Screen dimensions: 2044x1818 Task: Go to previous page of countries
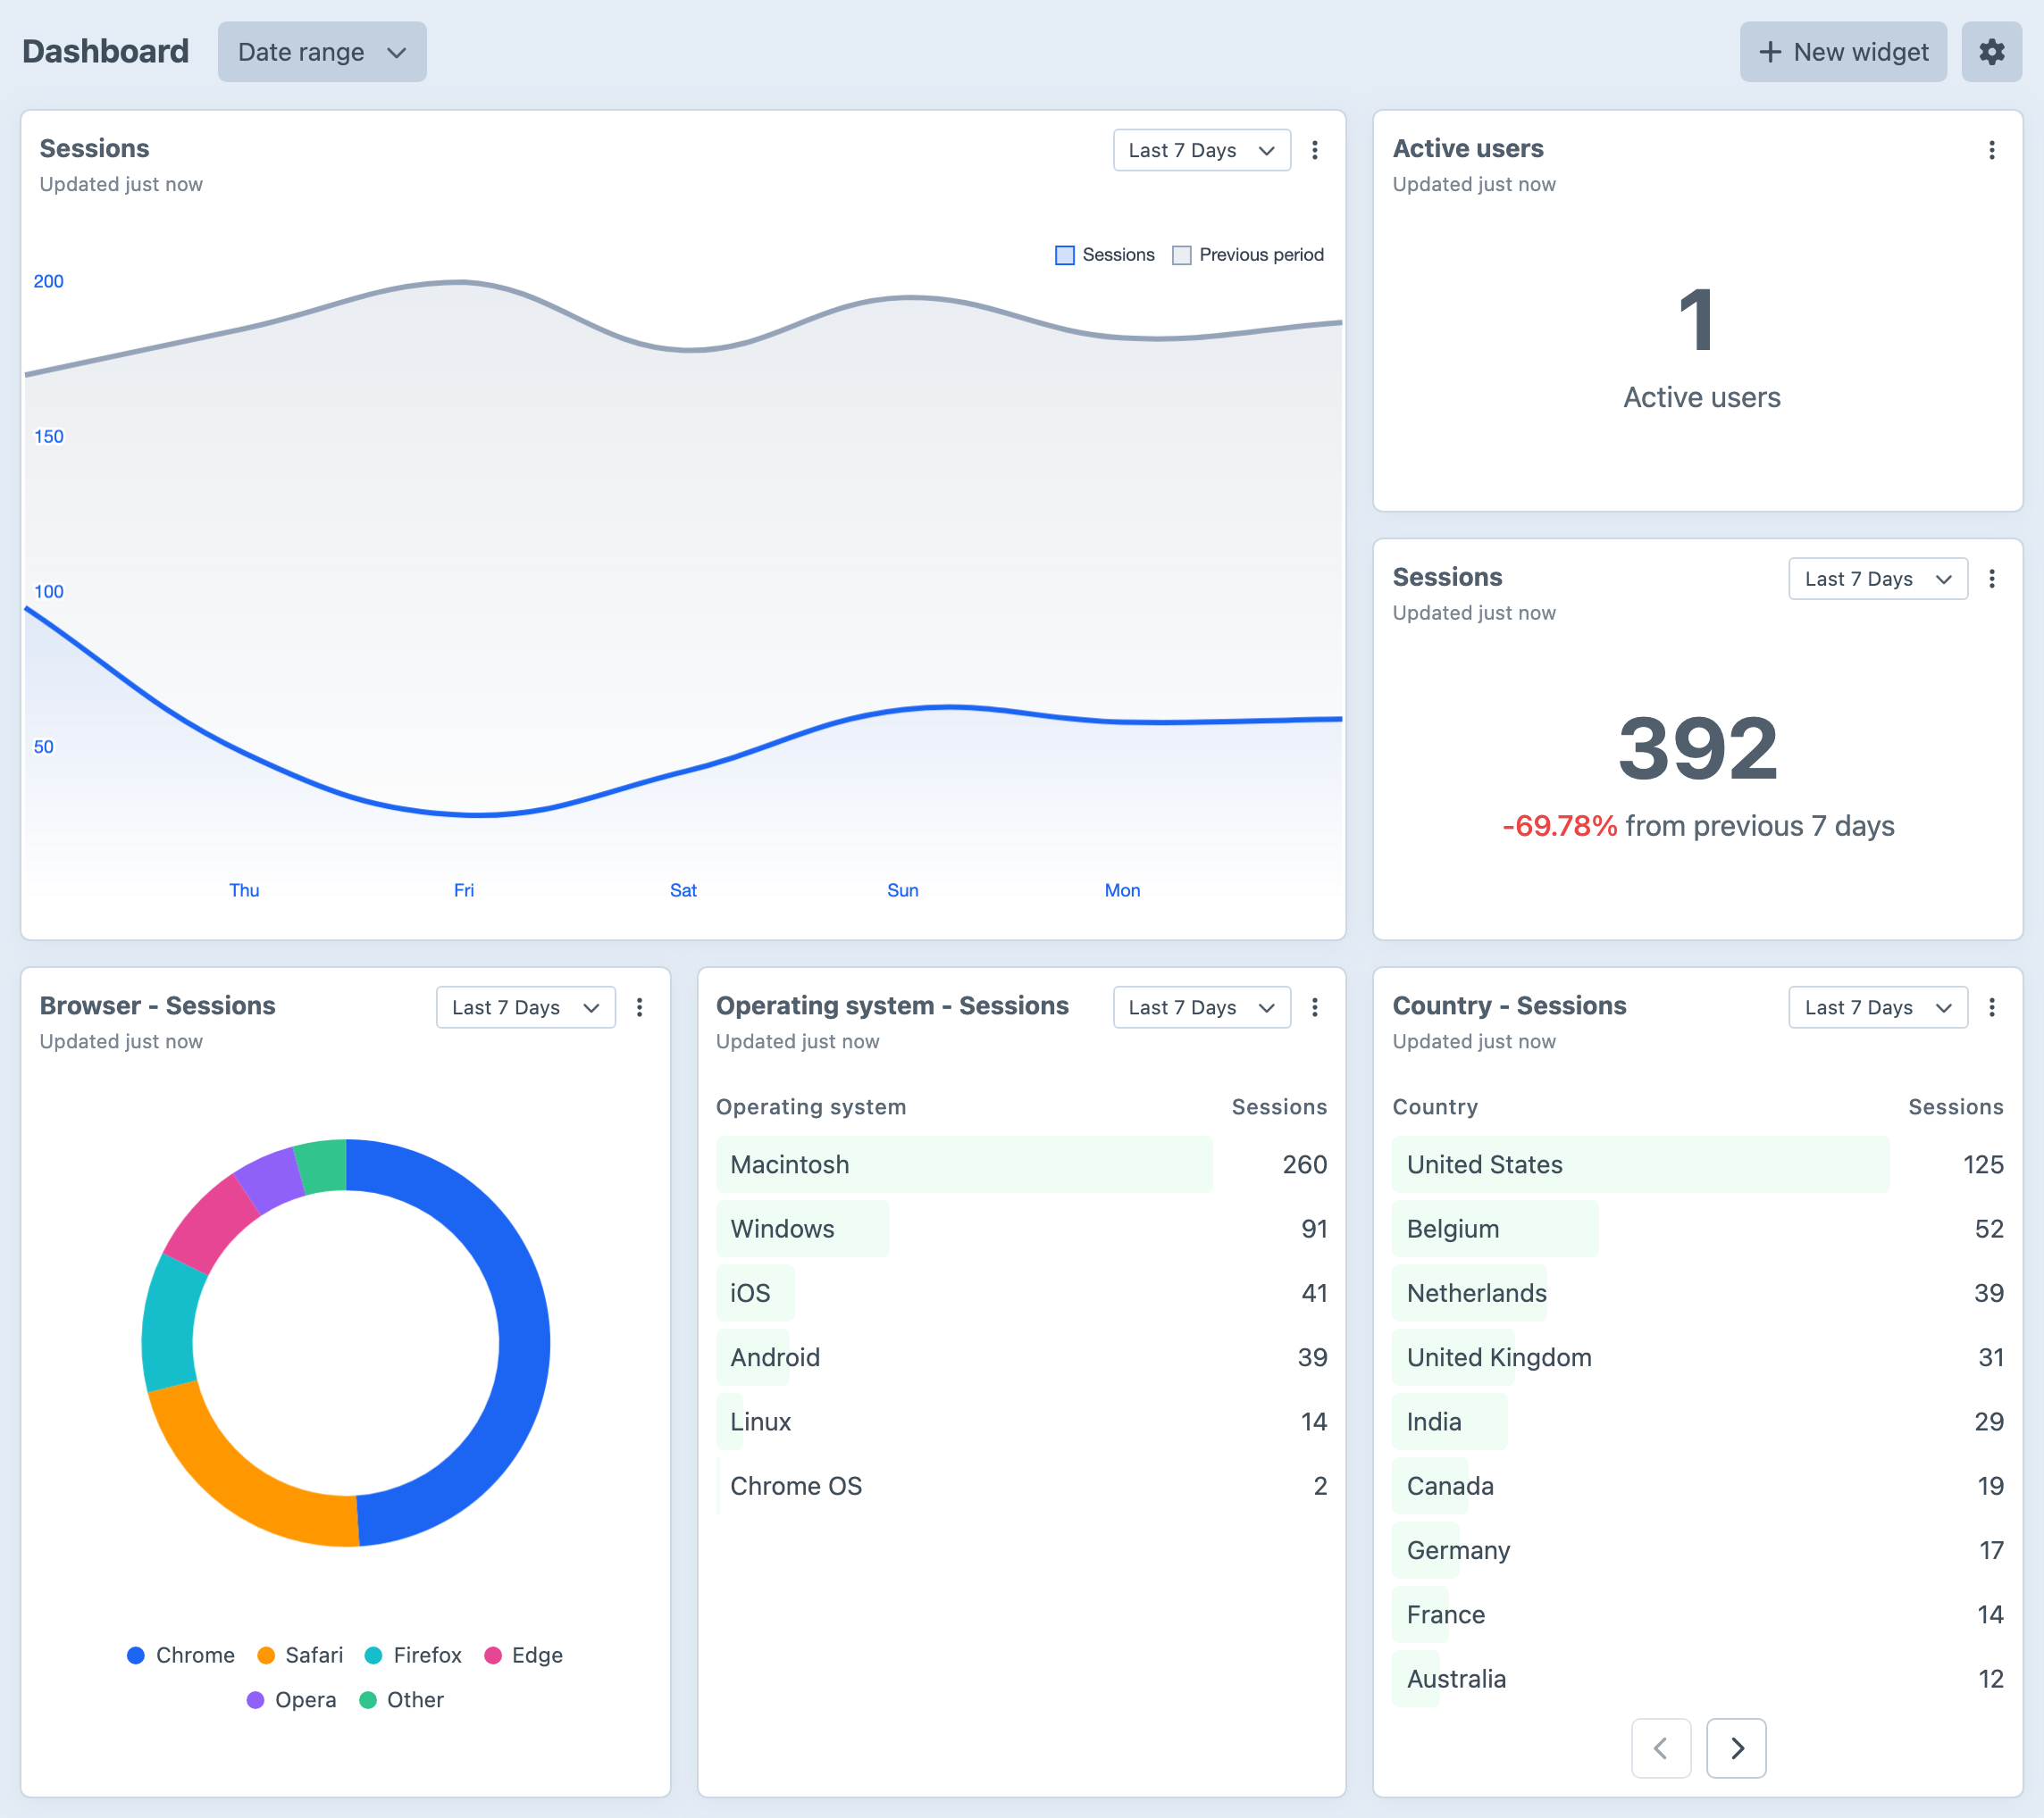coord(1661,1748)
